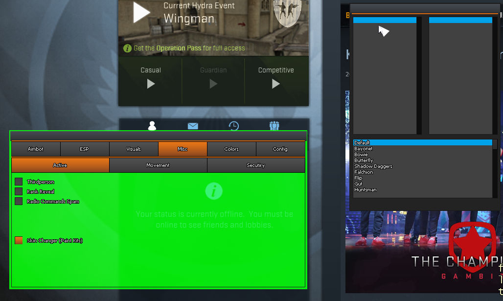The image size is (503, 301).
Task: Click the greyed-out Guardian mode play arrow
Action: 213,84
